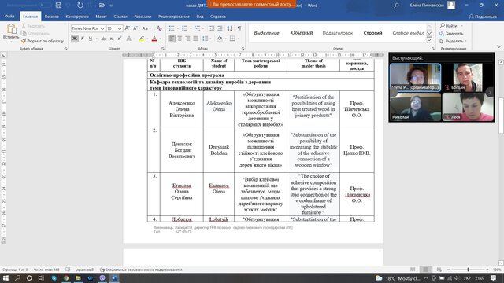Align text left
This screenshot has width=504, height=283.
(x=172, y=39)
